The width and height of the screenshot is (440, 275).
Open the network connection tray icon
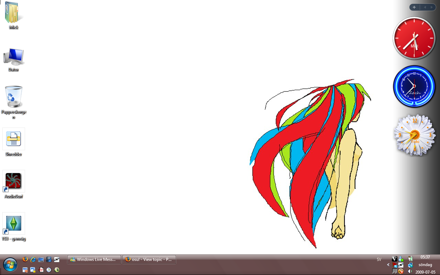pyautogui.click(x=410, y=265)
